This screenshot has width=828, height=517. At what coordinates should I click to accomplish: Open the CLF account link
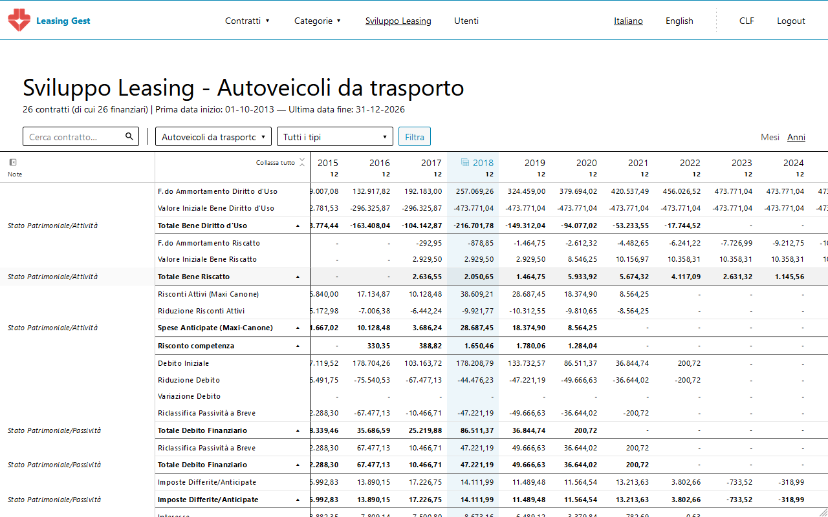746,21
